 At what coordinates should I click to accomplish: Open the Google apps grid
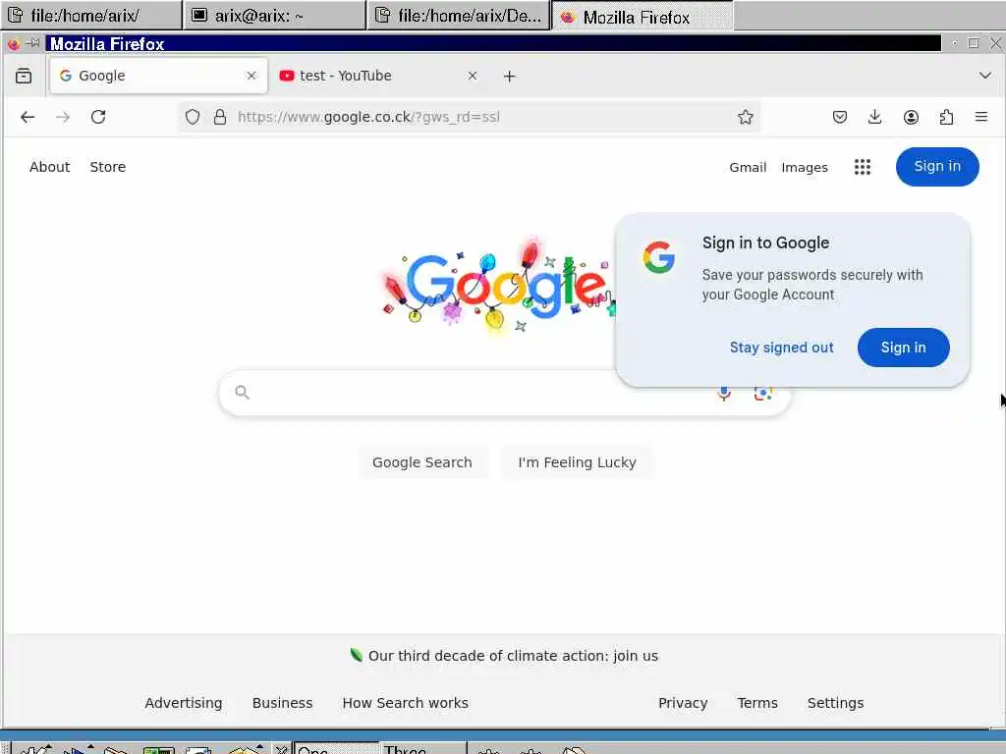click(x=863, y=167)
